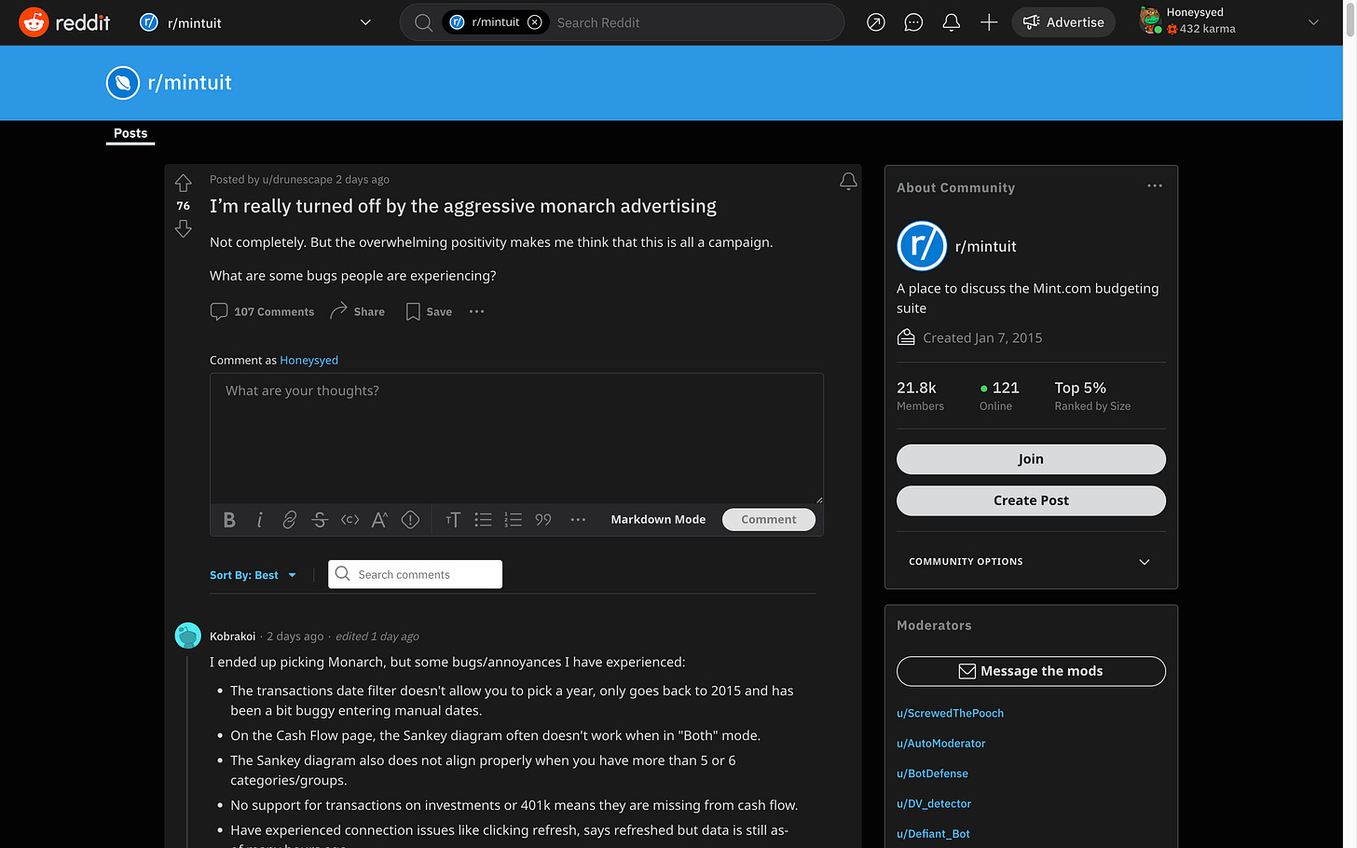Insert bulleted list in comment editor
Screen dimensions: 1357x848
coord(483,520)
